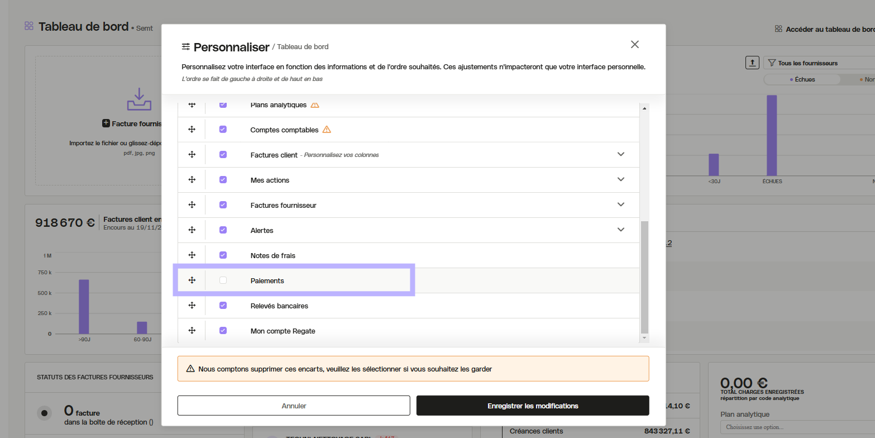
Task: Click the list scrollbar down arrow
Action: pos(644,338)
